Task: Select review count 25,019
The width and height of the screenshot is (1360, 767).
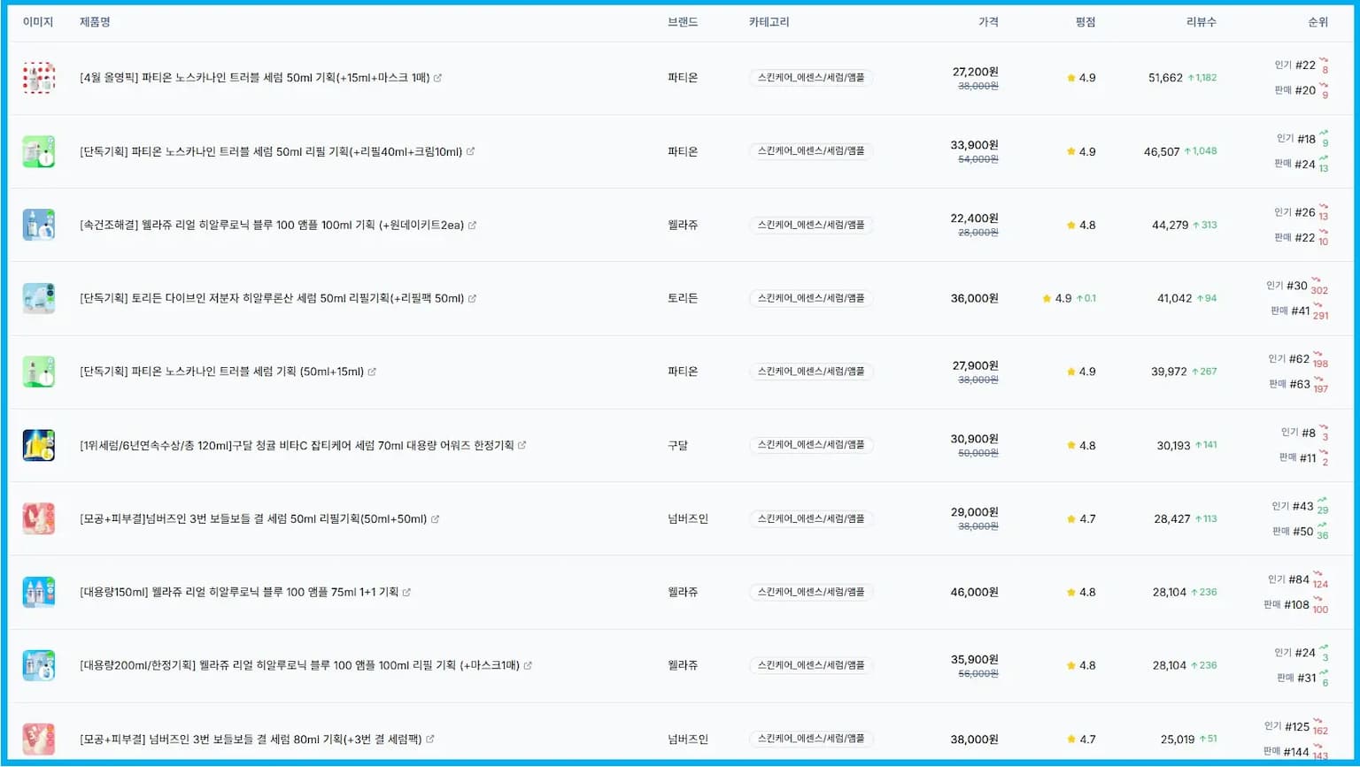Action: (1178, 739)
